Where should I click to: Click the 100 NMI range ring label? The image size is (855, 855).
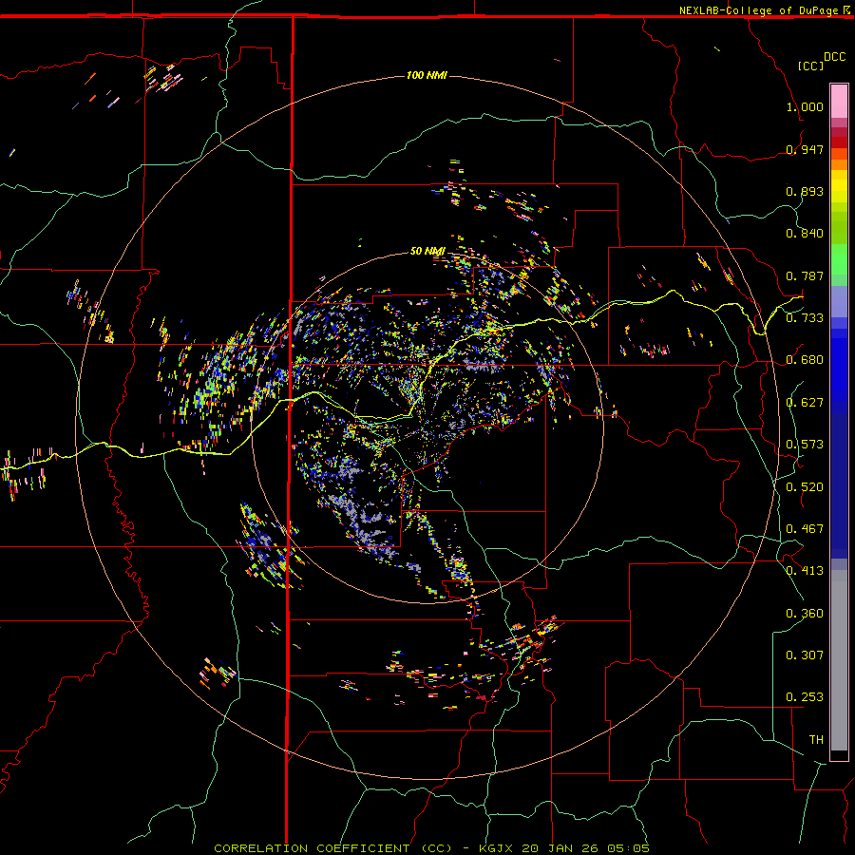(427, 75)
